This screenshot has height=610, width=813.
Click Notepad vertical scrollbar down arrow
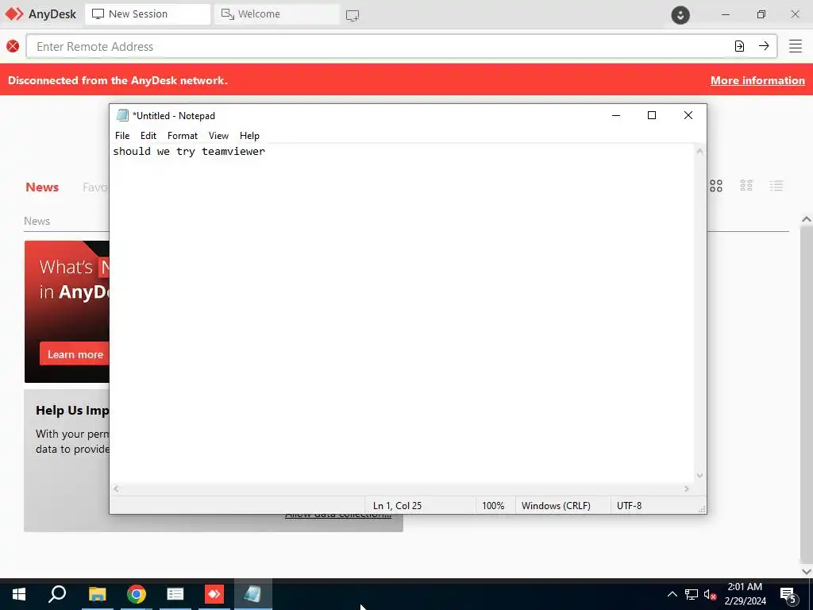coord(700,475)
